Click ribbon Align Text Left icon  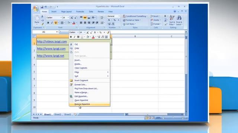(x=81, y=23)
